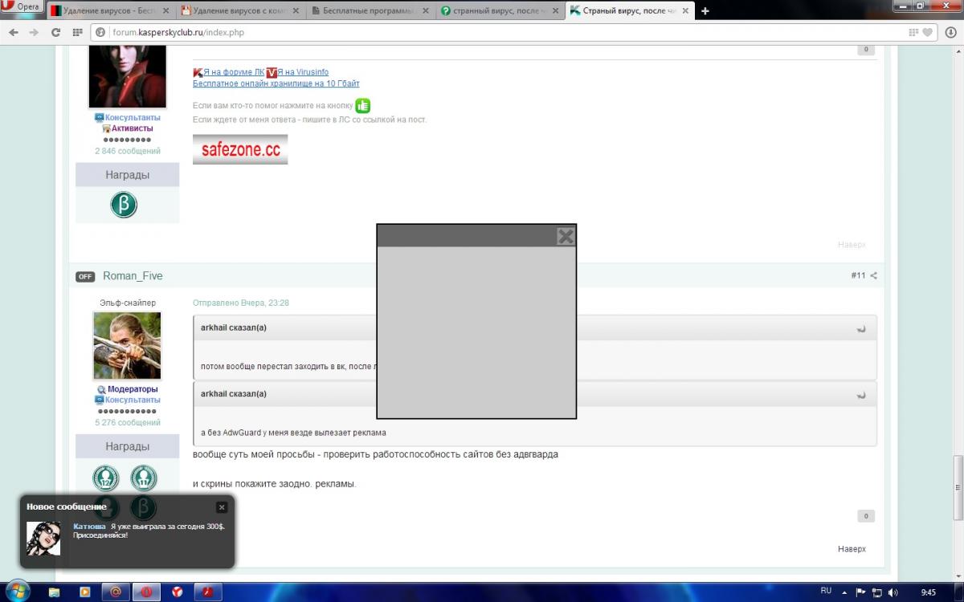This screenshot has height=602, width=964.
Task: Close the gray popup with X button
Action: tap(566, 236)
